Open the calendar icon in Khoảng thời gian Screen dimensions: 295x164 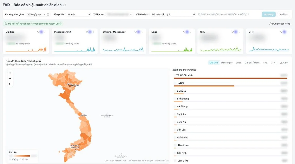point(48,14)
